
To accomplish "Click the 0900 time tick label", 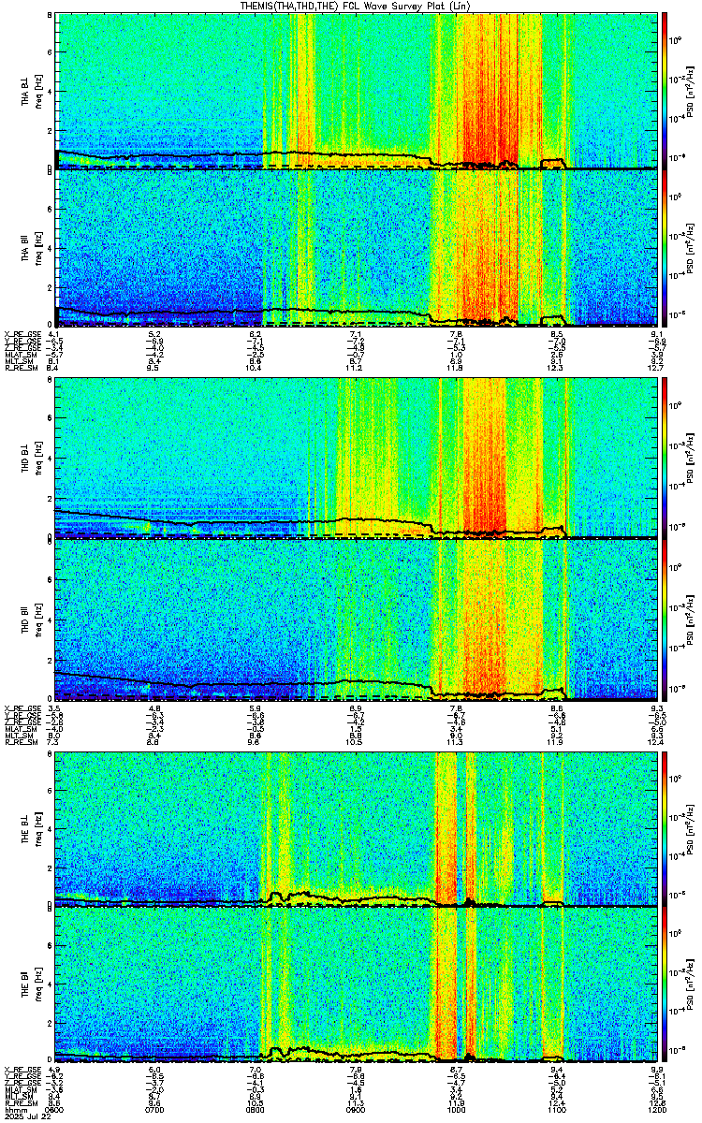I will click(x=357, y=1111).
